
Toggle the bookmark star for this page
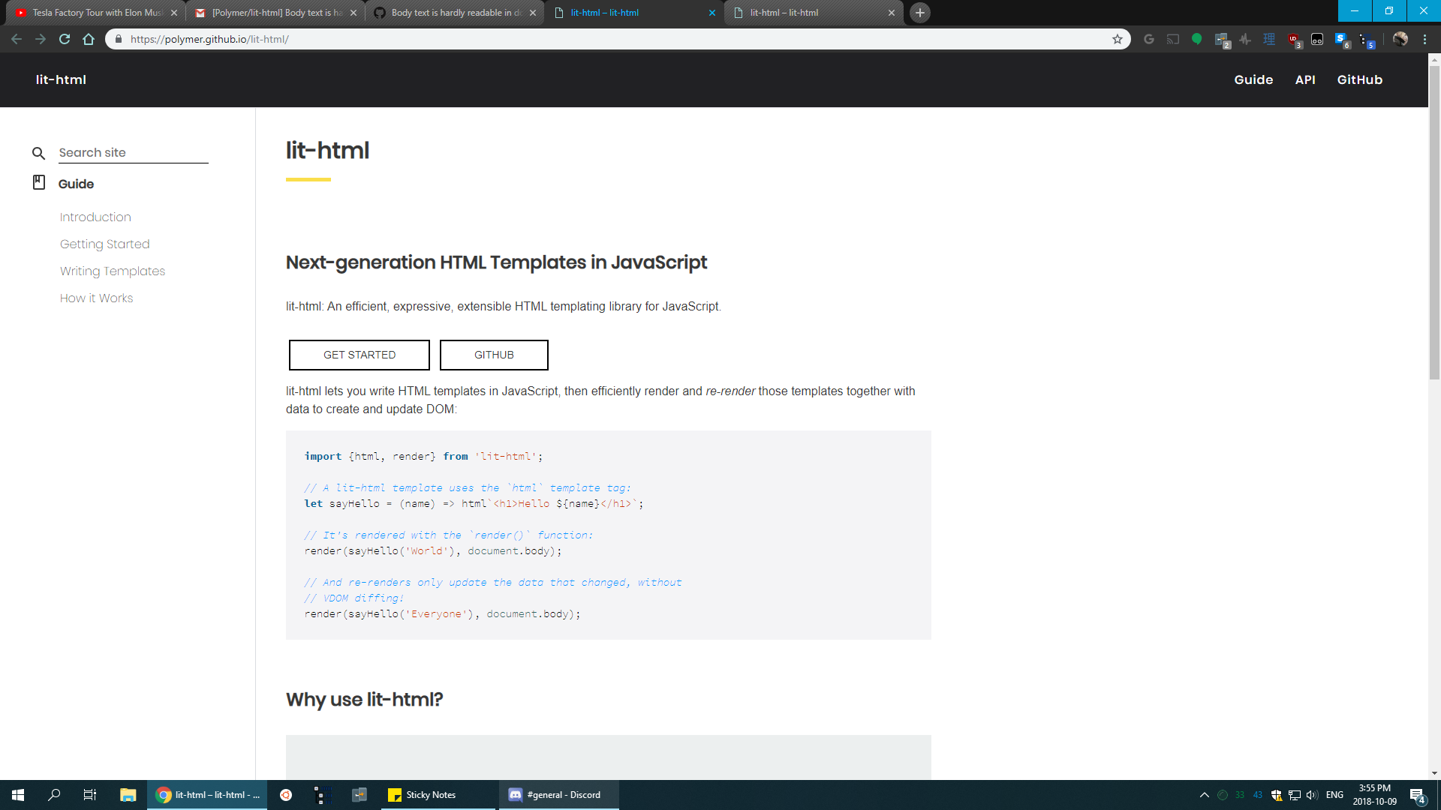[x=1118, y=39]
